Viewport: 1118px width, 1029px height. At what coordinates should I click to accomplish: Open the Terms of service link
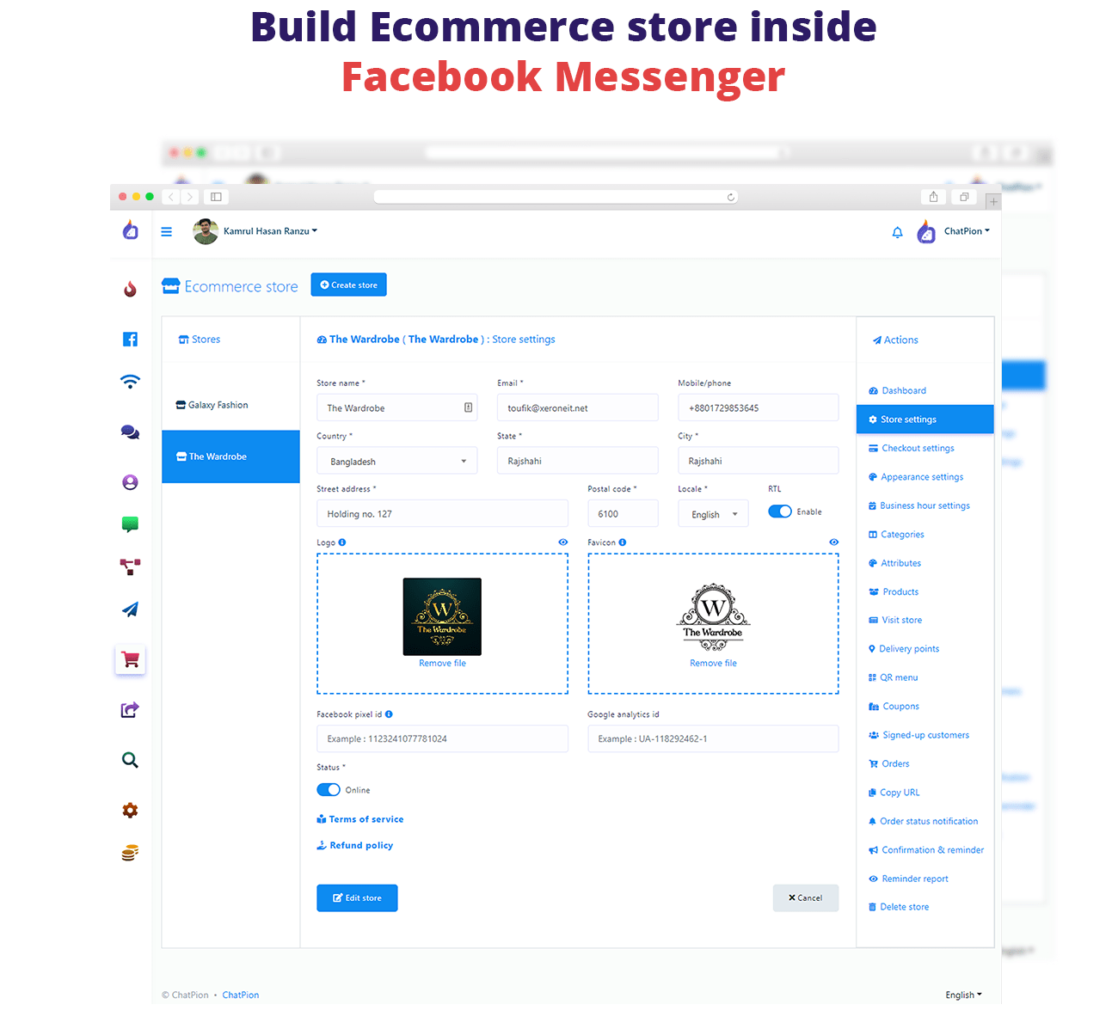tap(360, 819)
